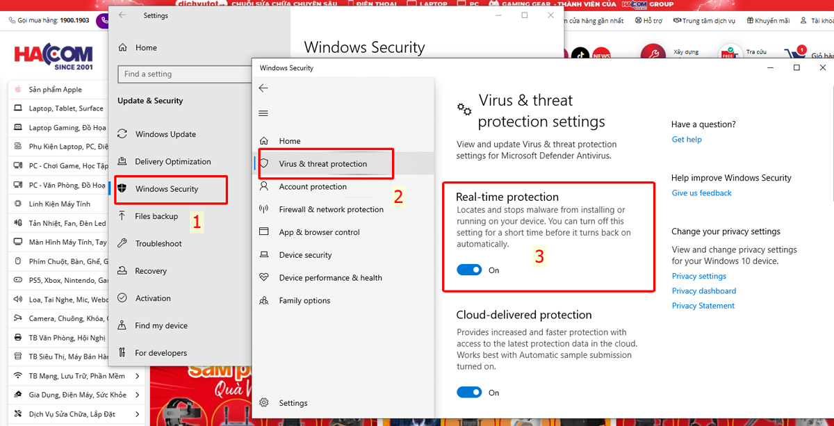This screenshot has width=834, height=426.
Task: Click the Privacy dashboard link
Action: (x=703, y=291)
